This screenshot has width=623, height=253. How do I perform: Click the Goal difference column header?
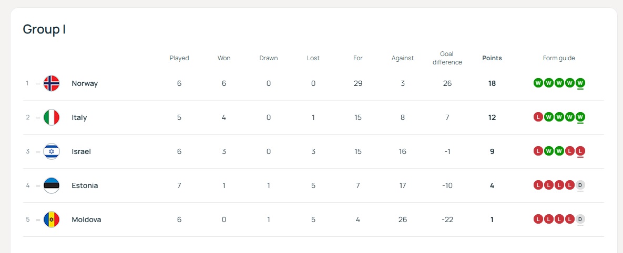(x=447, y=58)
